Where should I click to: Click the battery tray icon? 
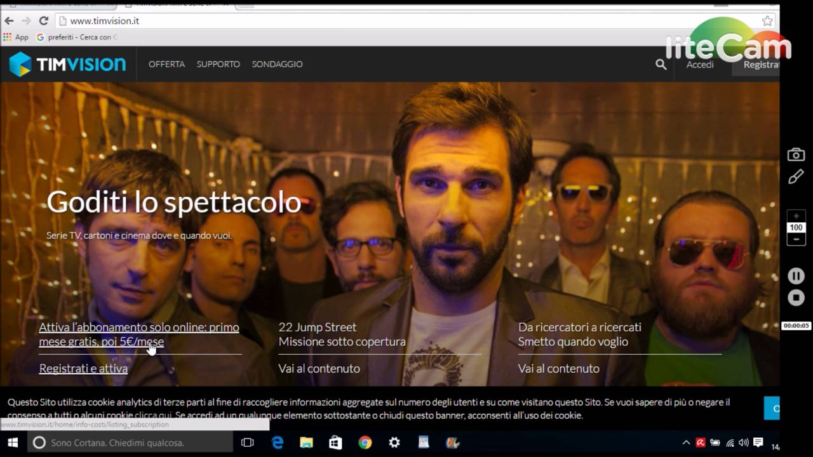715,442
